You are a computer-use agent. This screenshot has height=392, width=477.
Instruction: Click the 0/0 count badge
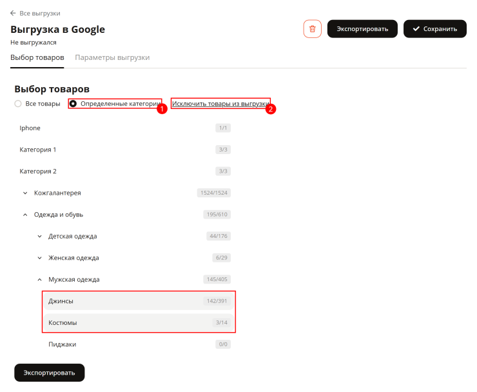[x=223, y=344]
